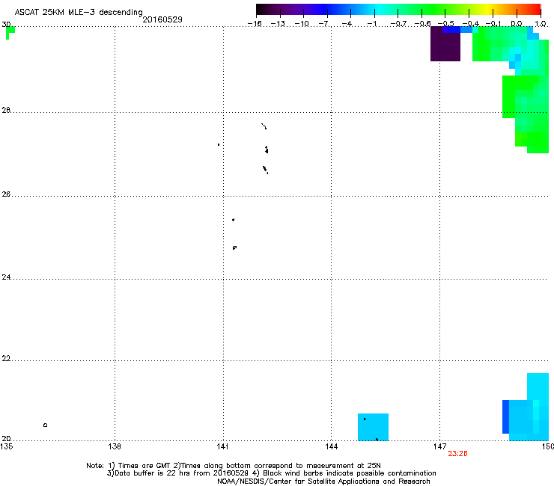The image size is (554, 486).
Task: Click the color scale bar at top
Action: [398, 10]
